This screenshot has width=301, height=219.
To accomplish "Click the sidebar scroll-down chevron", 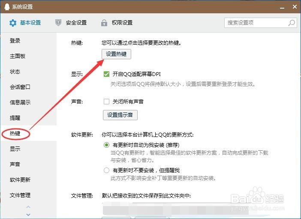I will coord(28,215).
